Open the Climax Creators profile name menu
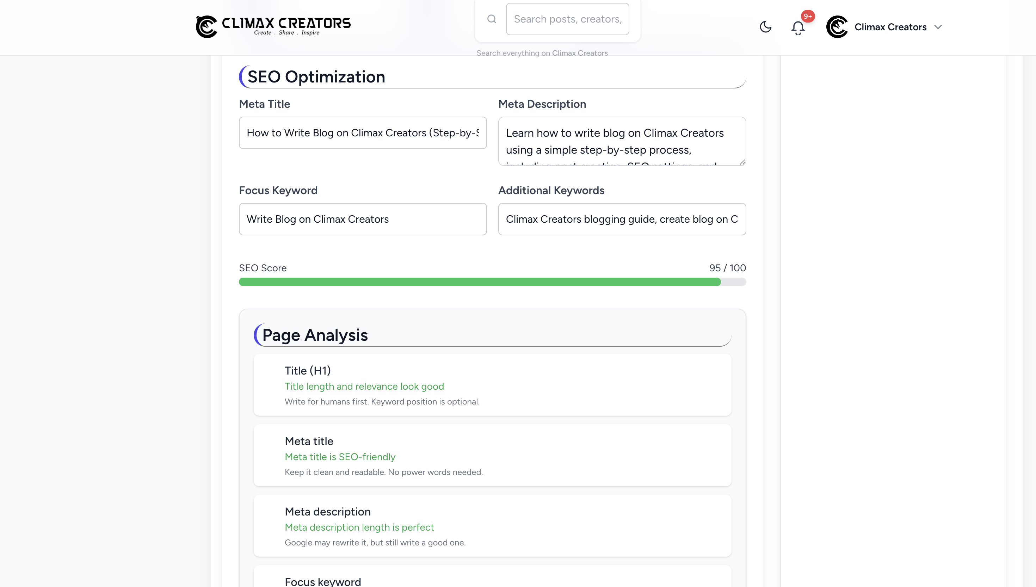The height and width of the screenshot is (587, 1036). [890, 27]
